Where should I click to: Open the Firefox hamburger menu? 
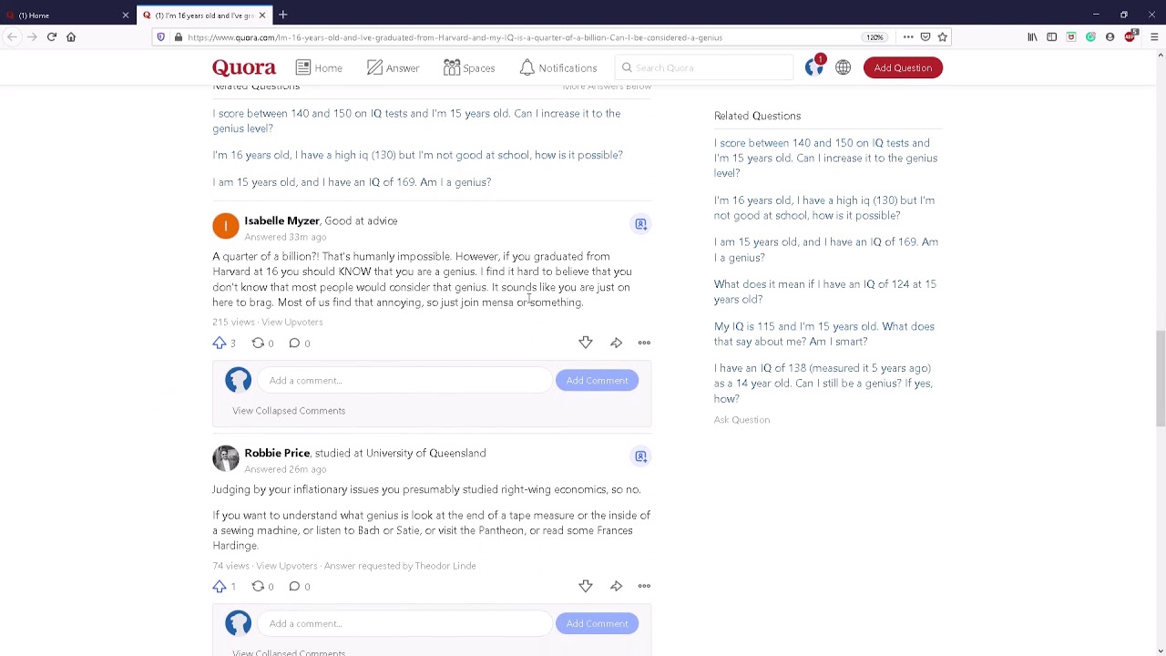(x=1154, y=37)
